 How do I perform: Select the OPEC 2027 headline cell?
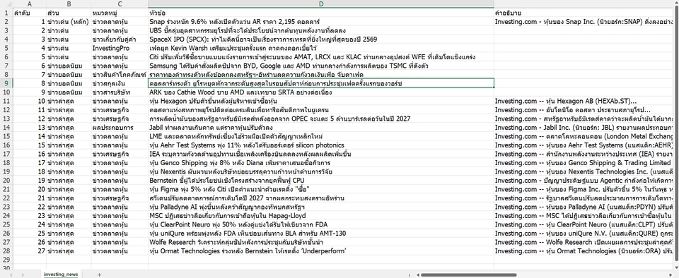point(321,119)
